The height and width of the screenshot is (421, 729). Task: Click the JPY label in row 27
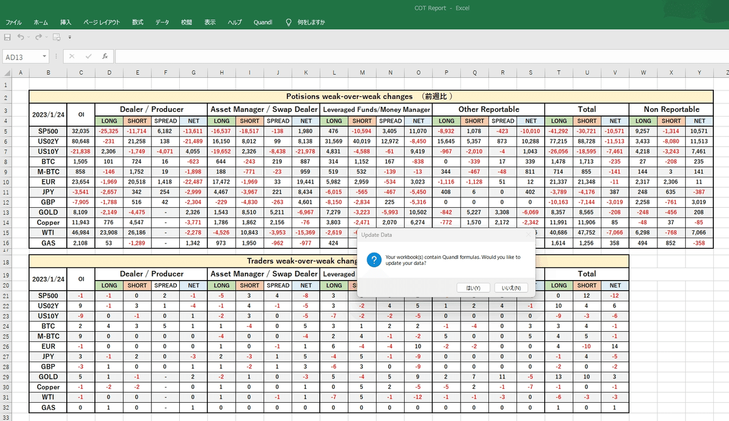(x=48, y=357)
